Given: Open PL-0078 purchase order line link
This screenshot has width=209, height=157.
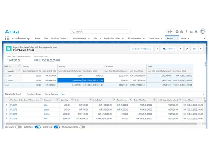Looking at the screenshot, I should 14,118.
